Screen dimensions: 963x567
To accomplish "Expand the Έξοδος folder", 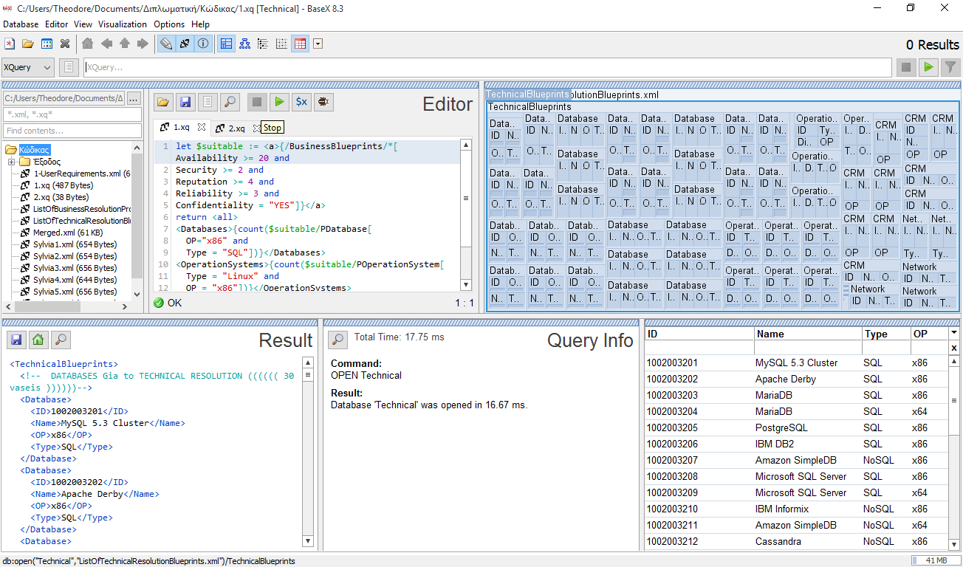I will click(12, 162).
